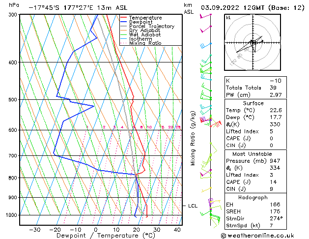Click the StmSpd (kt) value 7
Image resolution: width=309 pixels, height=239 pixels.
[x=271, y=226]
